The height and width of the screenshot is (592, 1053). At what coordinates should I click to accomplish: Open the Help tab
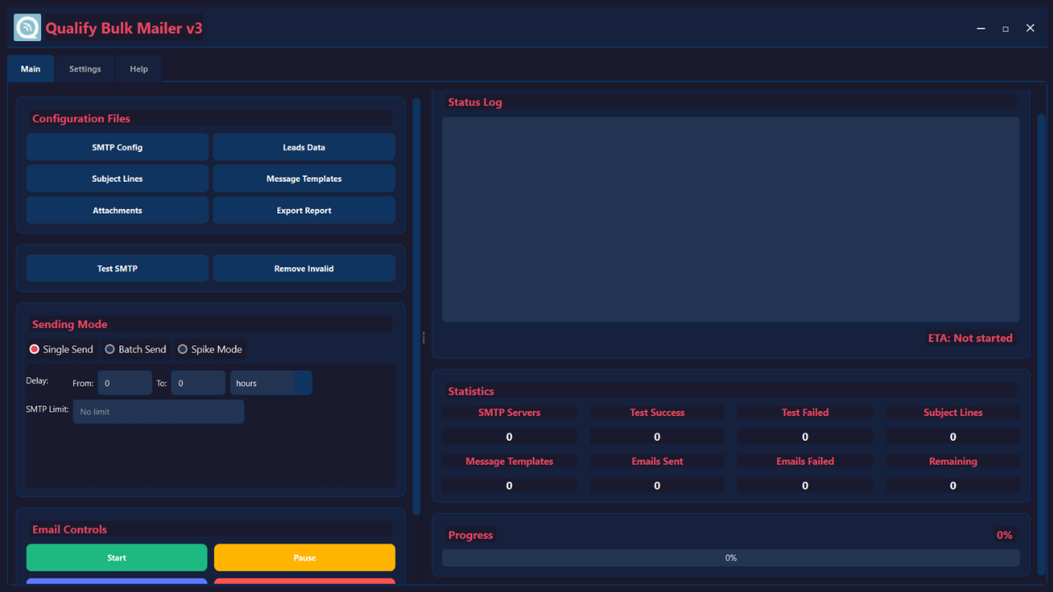[139, 69]
